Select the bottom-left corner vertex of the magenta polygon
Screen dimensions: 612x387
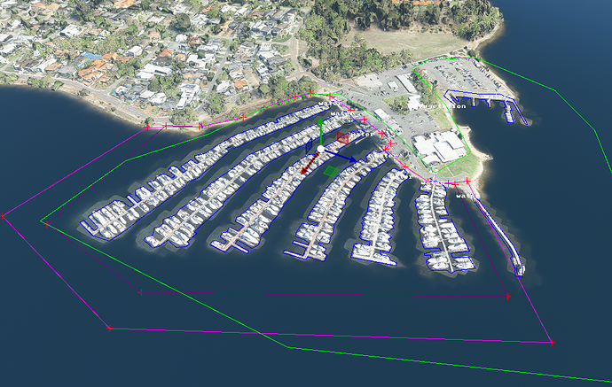109,329
